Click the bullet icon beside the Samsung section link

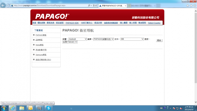click(34, 55)
